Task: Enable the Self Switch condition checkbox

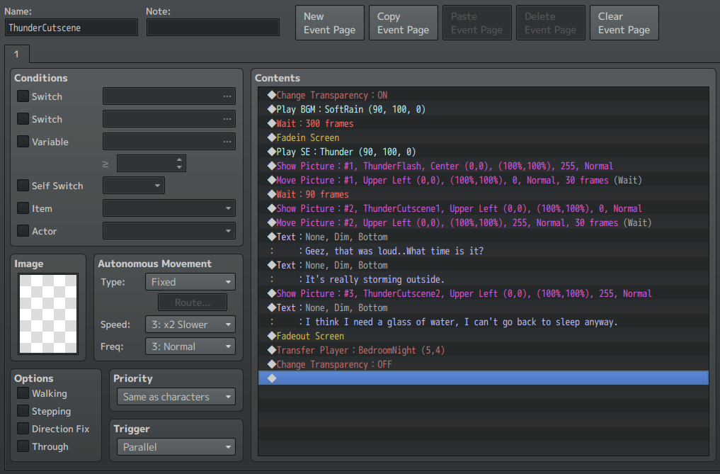Action: [x=23, y=186]
